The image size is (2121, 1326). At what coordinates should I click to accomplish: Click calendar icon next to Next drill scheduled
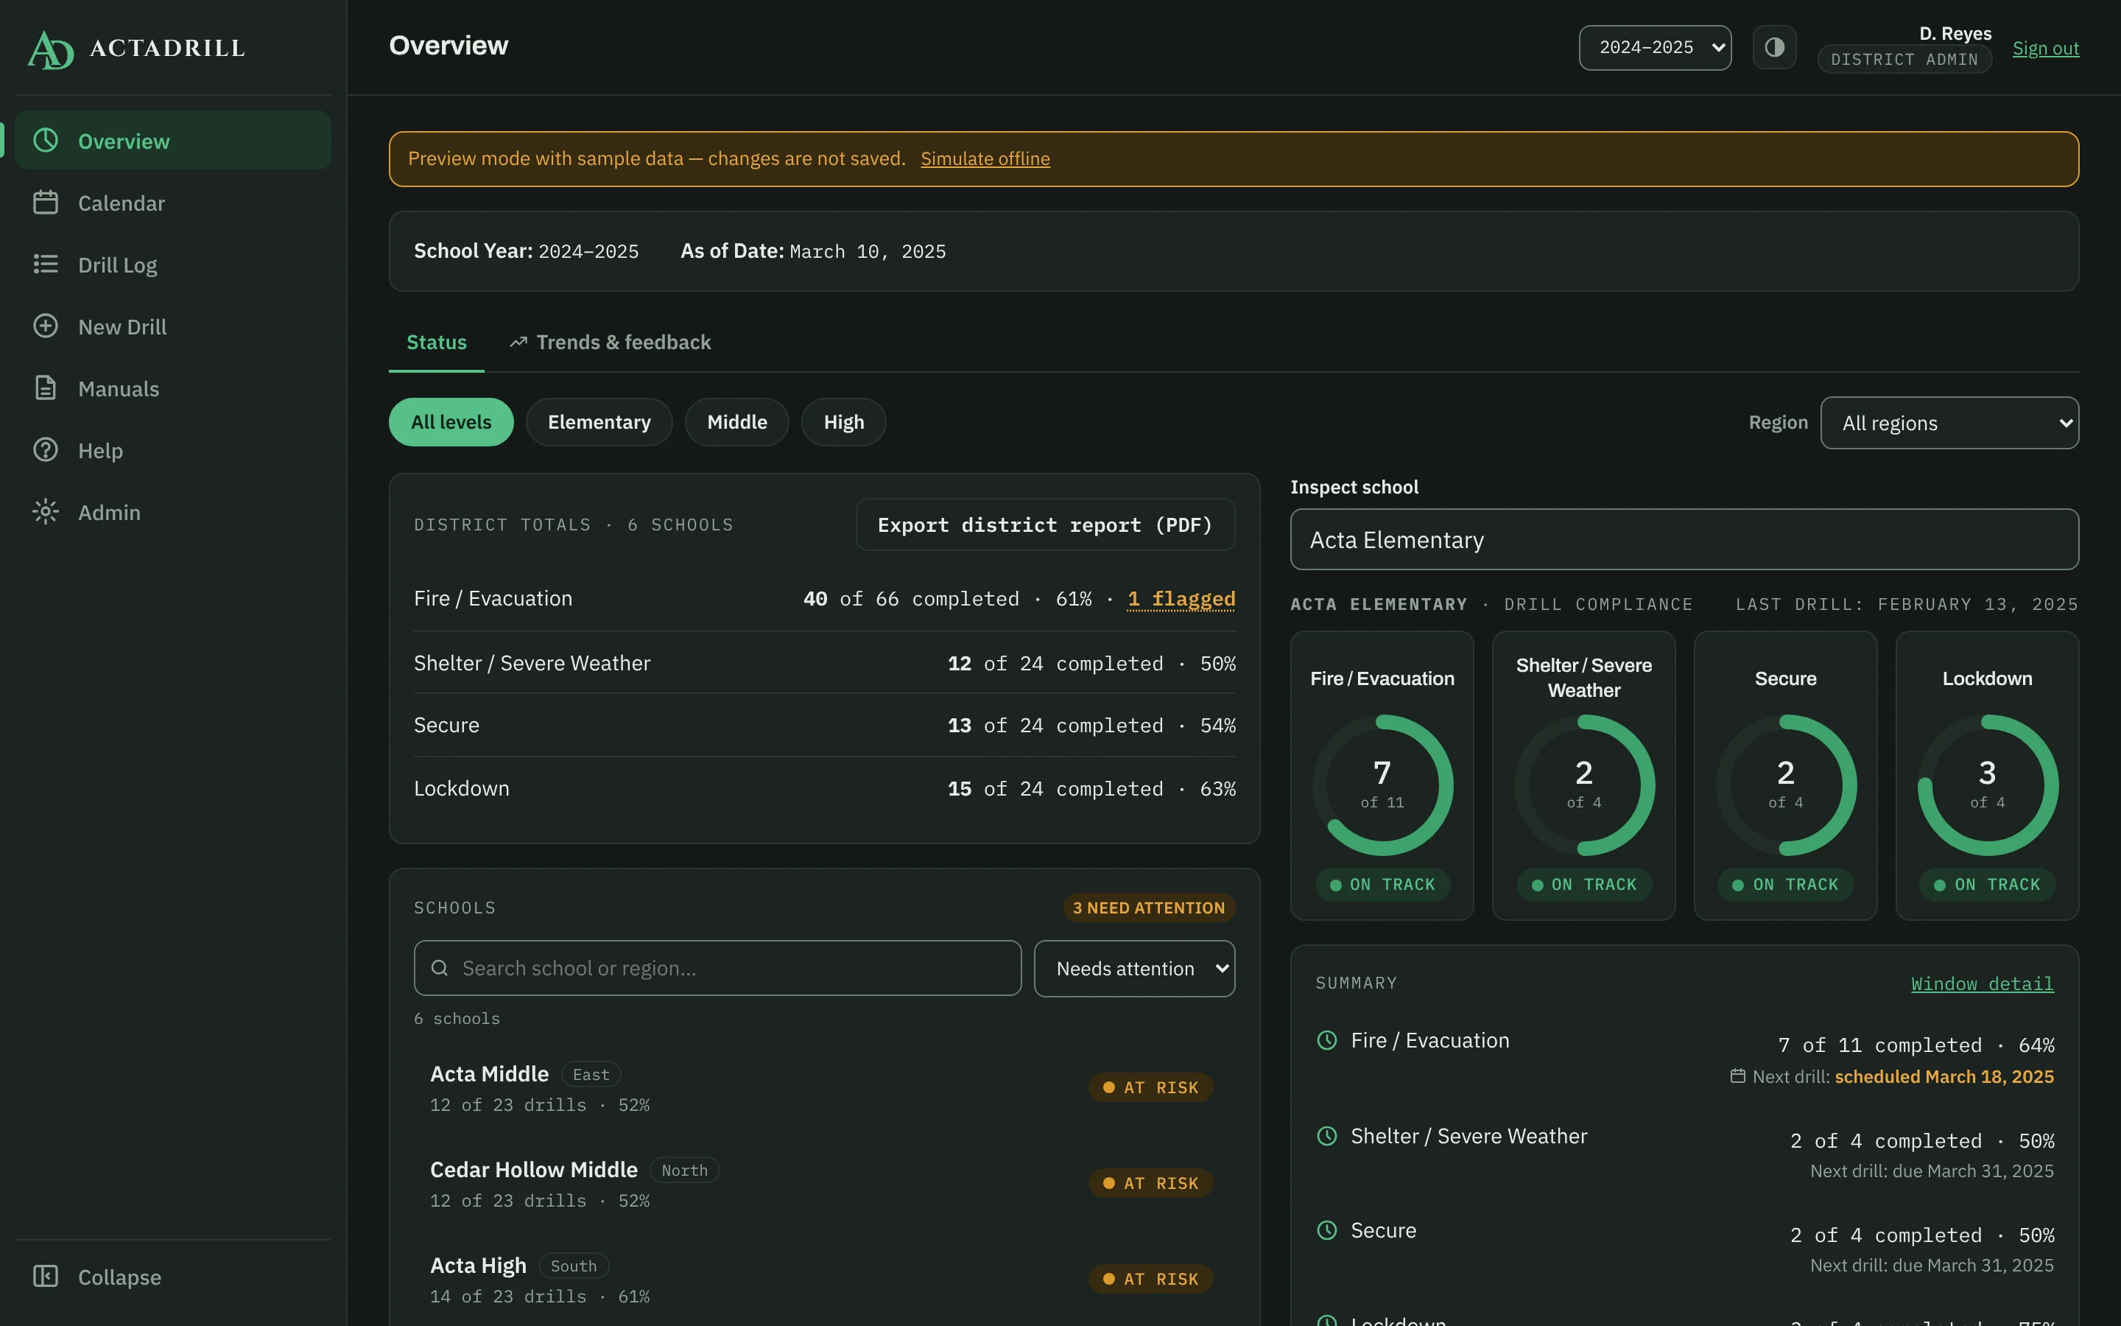pyautogui.click(x=1737, y=1076)
